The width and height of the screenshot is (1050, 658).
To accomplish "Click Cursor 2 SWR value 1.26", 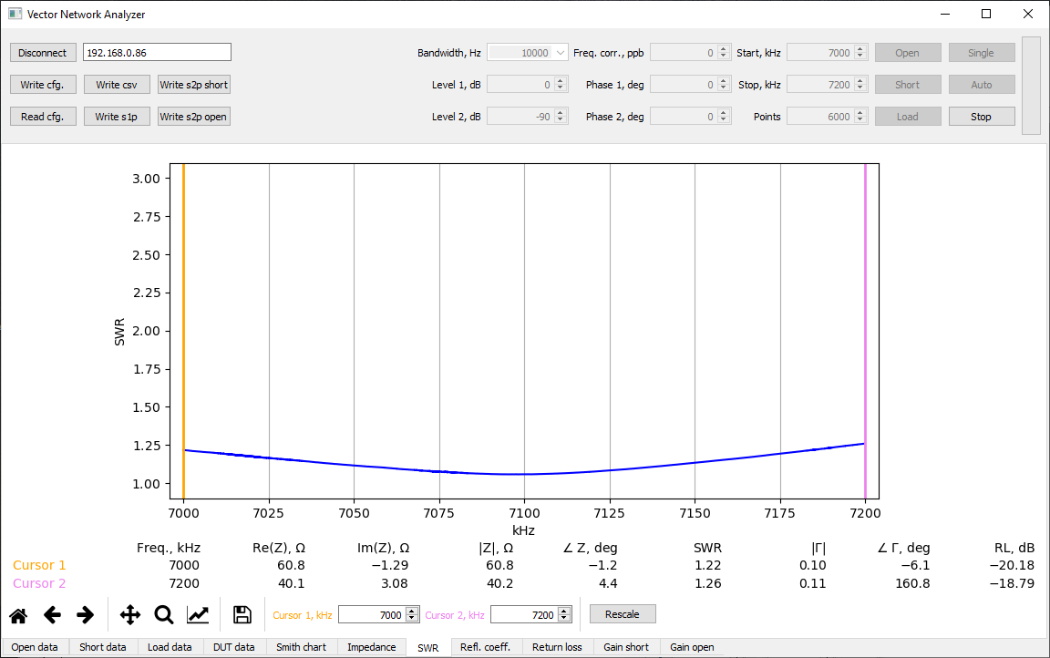I will (708, 583).
